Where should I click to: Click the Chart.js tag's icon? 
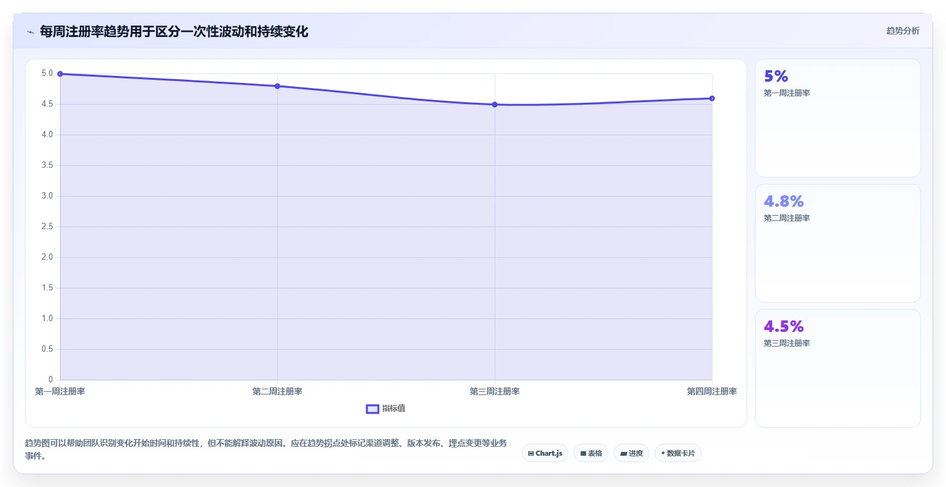[531, 454]
